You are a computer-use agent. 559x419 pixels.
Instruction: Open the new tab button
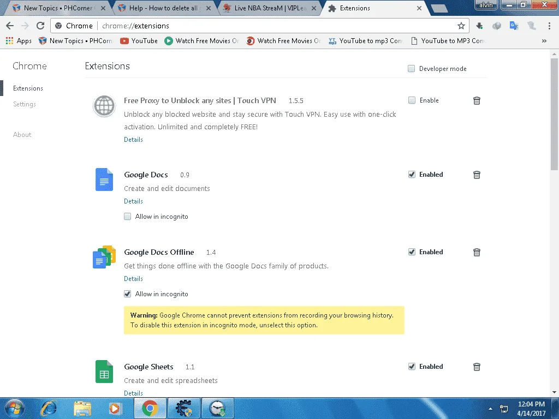[439, 8]
